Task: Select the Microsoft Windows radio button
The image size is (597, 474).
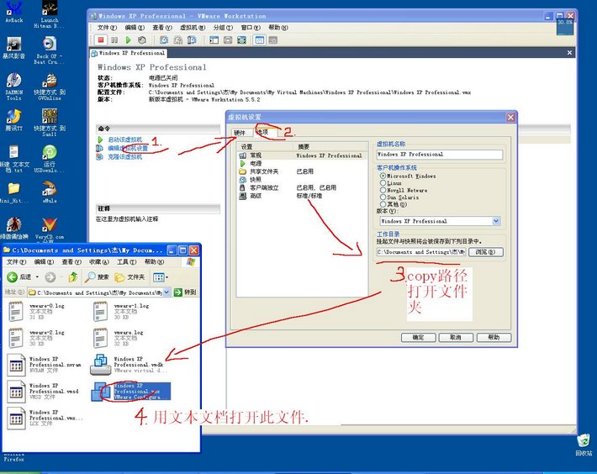Action: (x=383, y=176)
